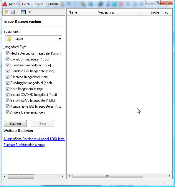Uncheck Nero Imagedatei (*.nrg)
Image resolution: width=175 pixels, height=187 pixels.
click(7, 89)
